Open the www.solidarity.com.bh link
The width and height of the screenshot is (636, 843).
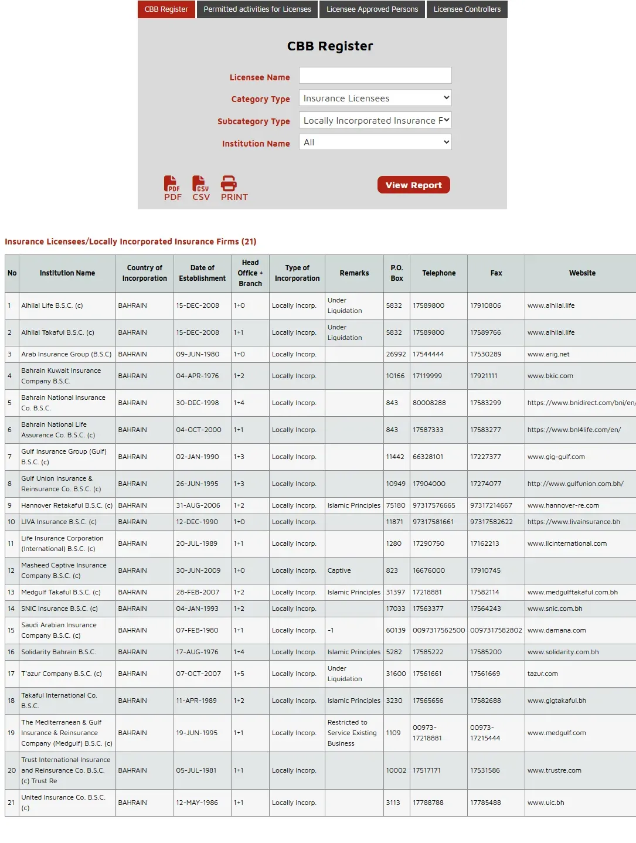[x=563, y=652]
